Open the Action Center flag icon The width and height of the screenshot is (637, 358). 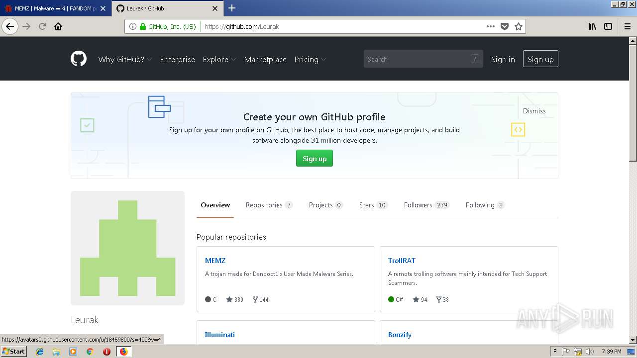click(x=566, y=352)
